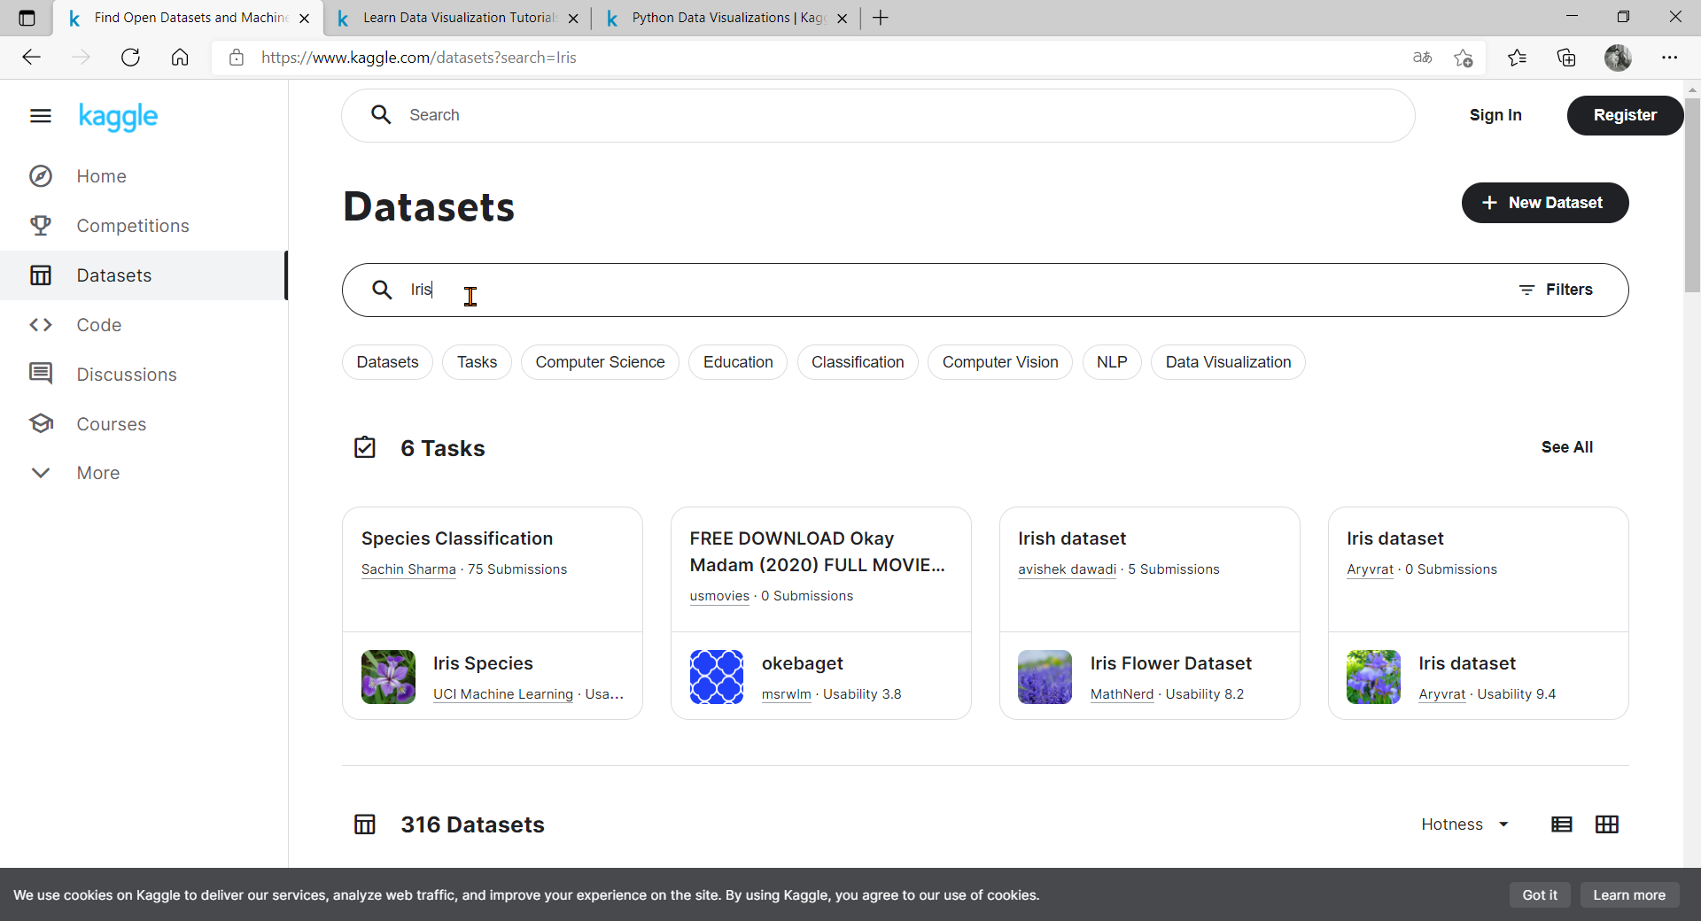Open the browser favorites list

(1517, 58)
